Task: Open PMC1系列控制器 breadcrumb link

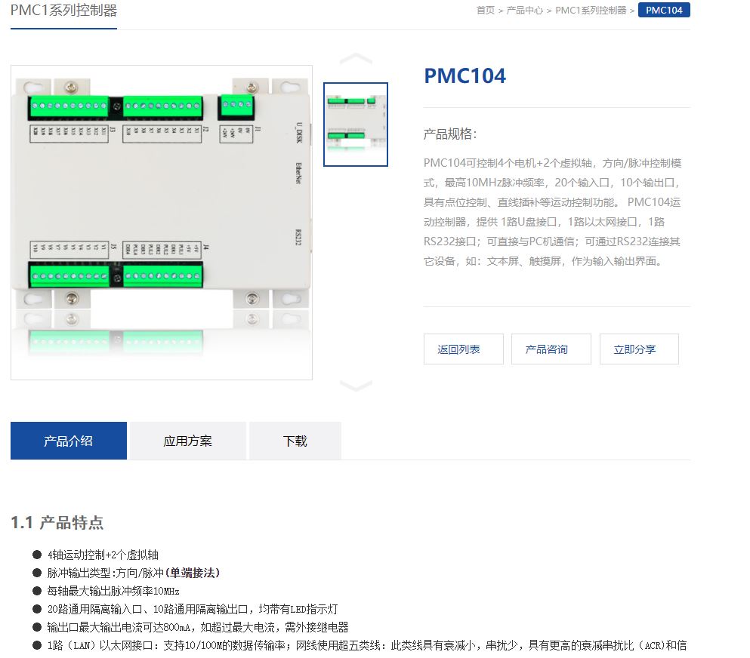Action: point(591,11)
